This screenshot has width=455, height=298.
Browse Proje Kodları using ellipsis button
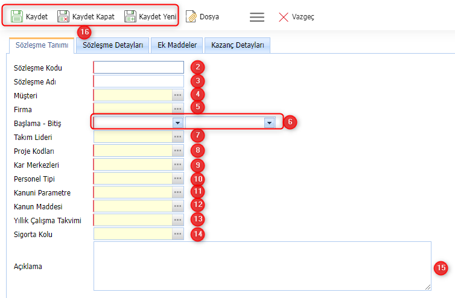point(178,151)
